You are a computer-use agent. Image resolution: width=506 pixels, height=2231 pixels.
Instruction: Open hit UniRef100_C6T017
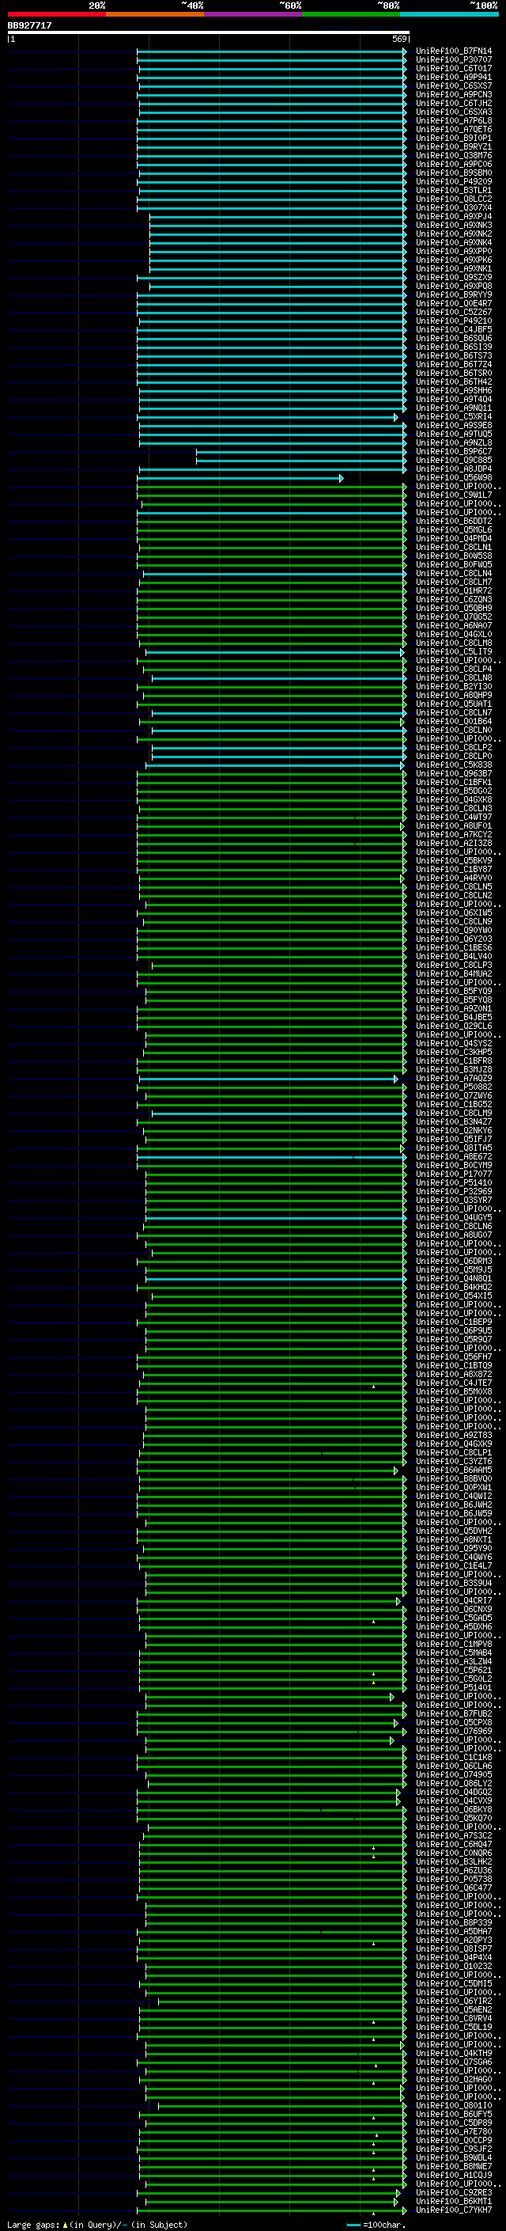[x=453, y=68]
